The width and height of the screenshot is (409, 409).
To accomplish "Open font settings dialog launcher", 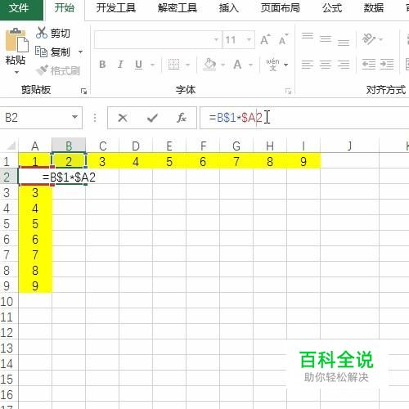I will tap(288, 91).
